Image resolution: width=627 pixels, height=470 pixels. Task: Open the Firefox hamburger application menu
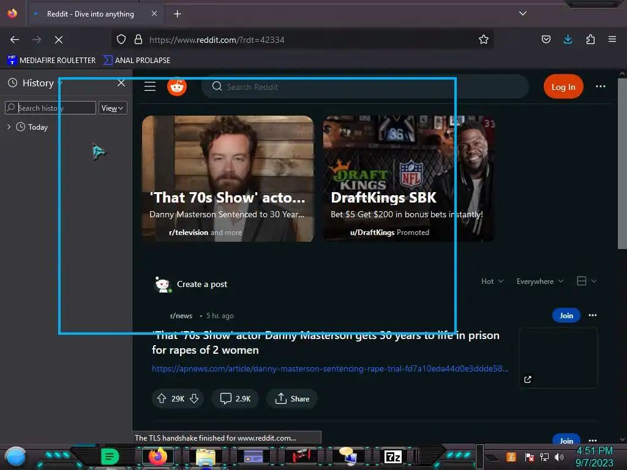coord(612,39)
